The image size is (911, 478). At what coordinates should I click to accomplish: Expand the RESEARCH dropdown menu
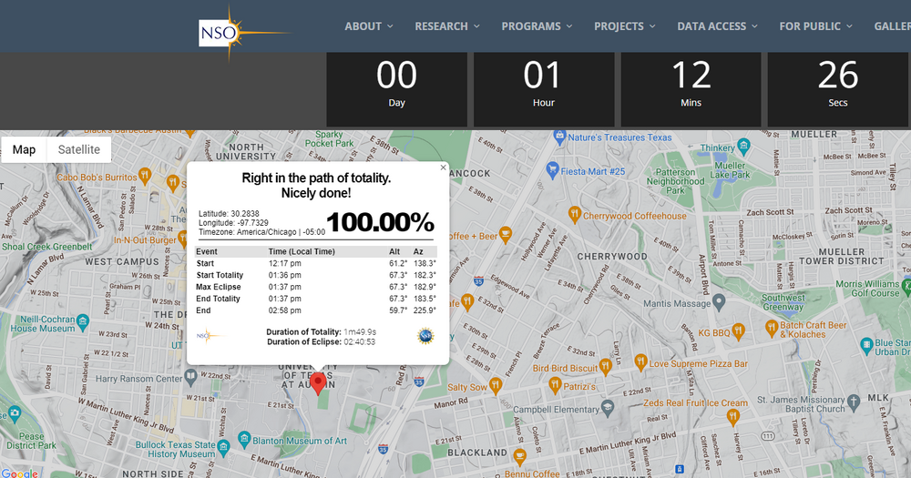446,26
